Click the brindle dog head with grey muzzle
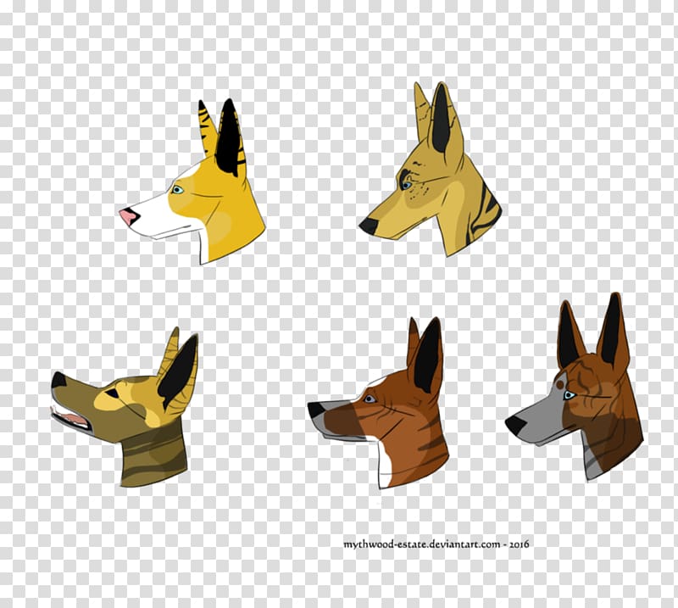This screenshot has width=678, height=608. [x=575, y=387]
